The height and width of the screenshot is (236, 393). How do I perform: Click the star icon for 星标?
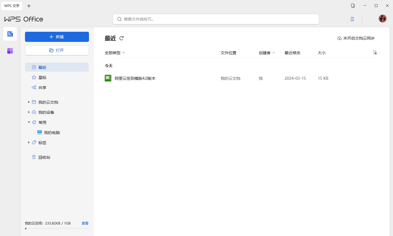tap(34, 77)
